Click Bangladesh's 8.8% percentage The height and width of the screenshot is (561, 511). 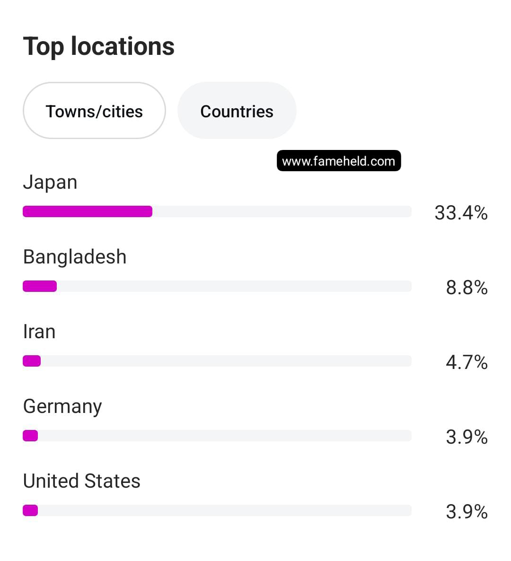pos(467,288)
